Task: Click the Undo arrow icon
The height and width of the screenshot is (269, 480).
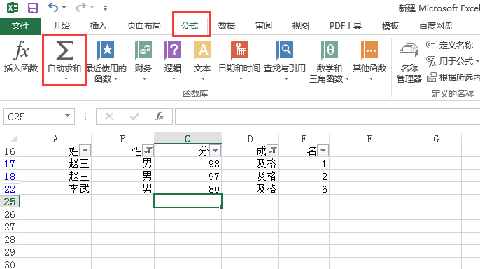Action: pyautogui.click(x=53, y=7)
